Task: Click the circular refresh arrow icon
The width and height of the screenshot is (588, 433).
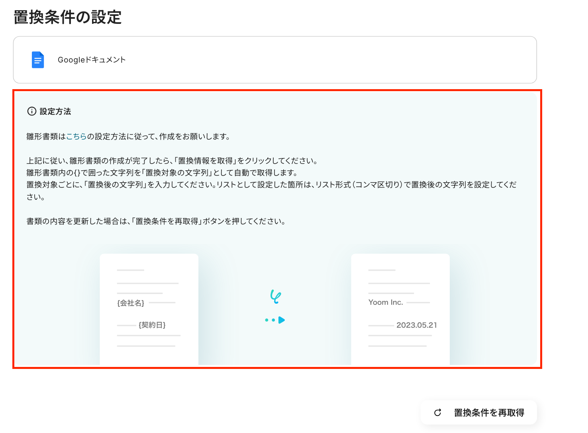Action: coord(437,413)
